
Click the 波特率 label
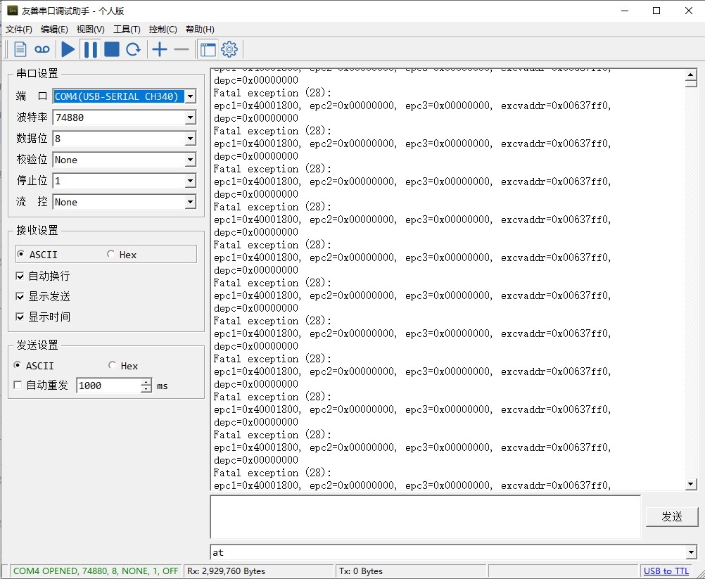[32, 117]
